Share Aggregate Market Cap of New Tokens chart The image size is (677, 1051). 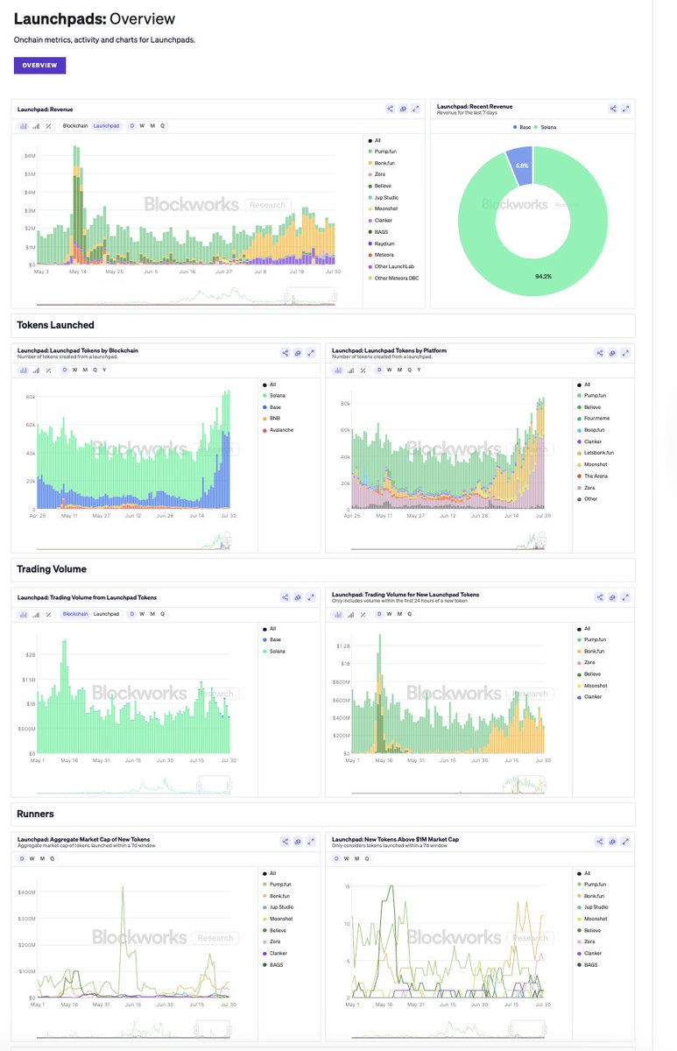[x=286, y=842]
